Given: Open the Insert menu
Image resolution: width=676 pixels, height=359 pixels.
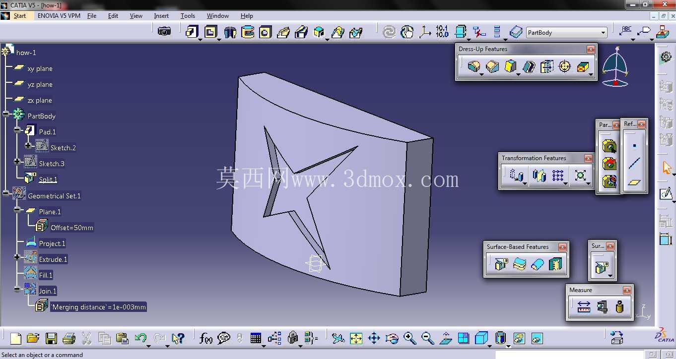Looking at the screenshot, I should coord(161,16).
